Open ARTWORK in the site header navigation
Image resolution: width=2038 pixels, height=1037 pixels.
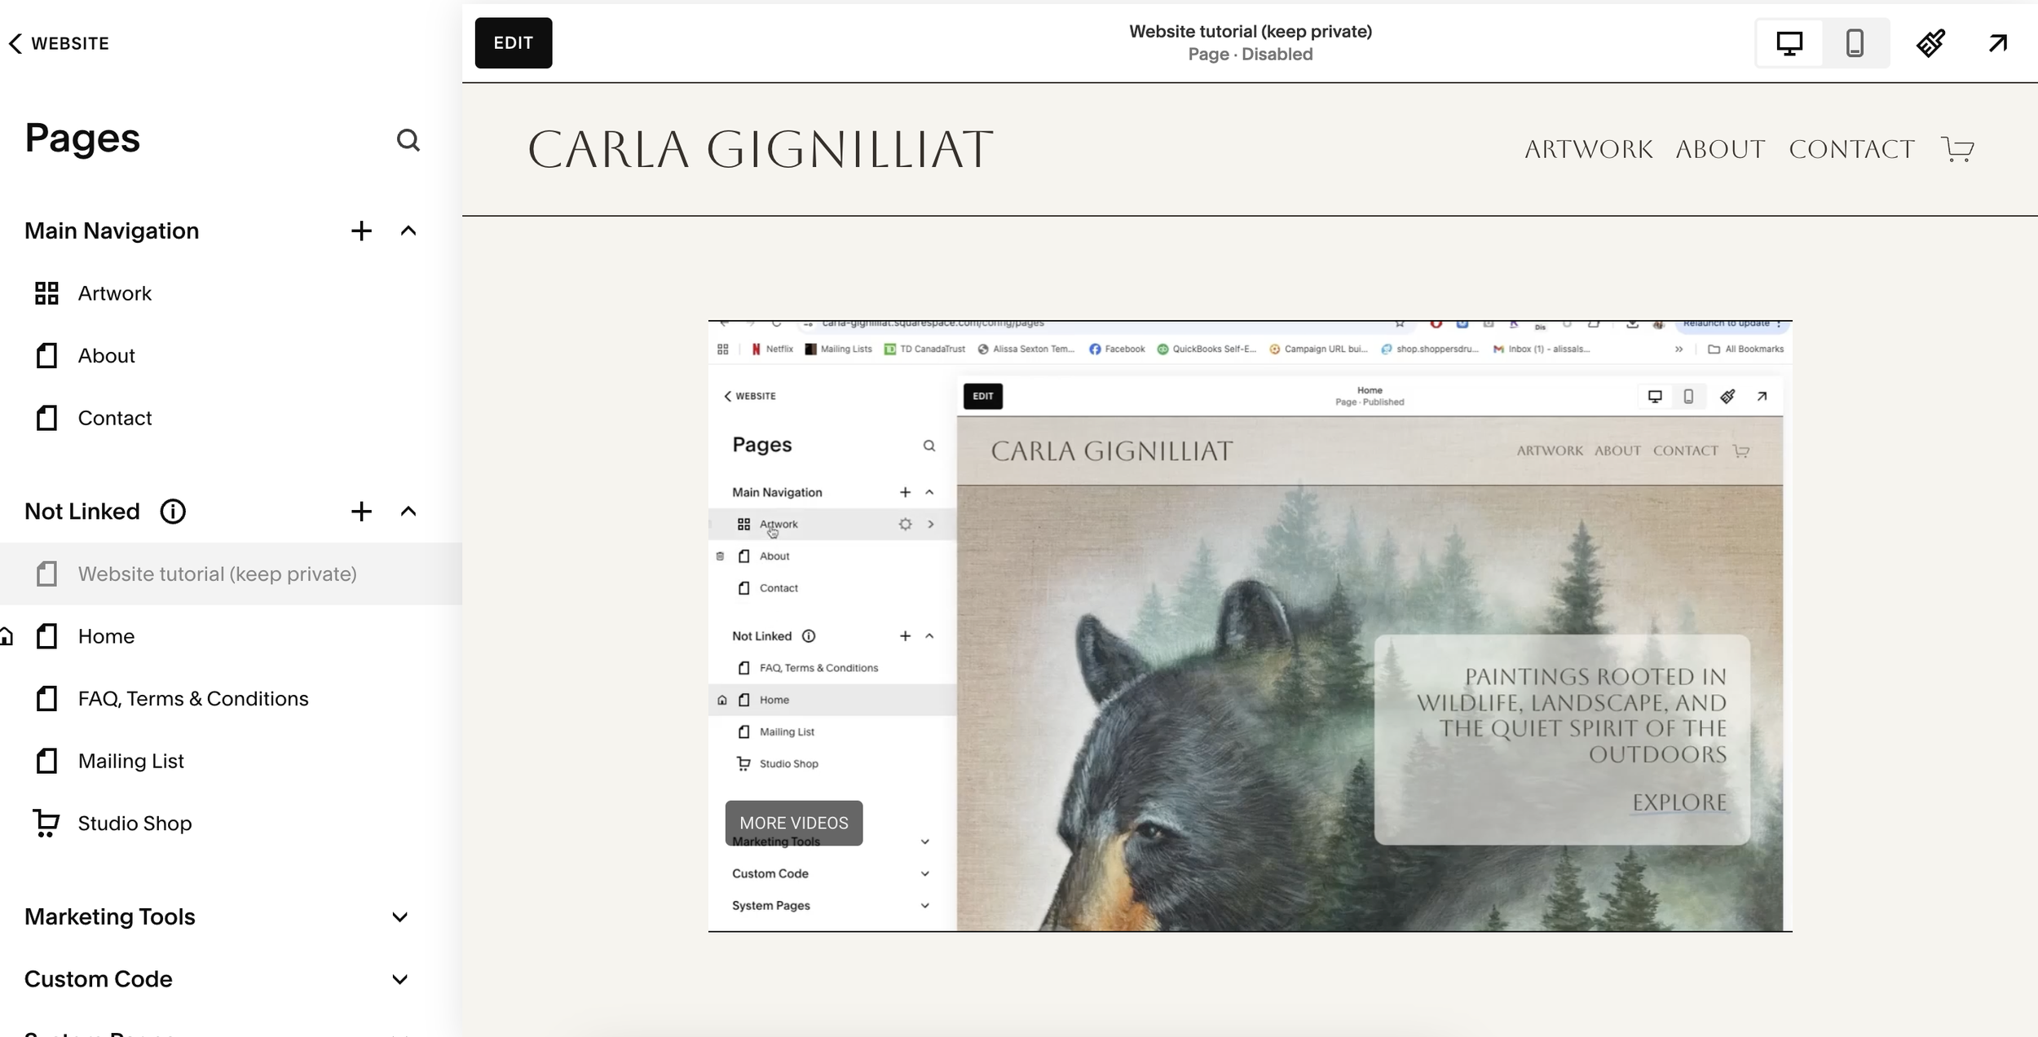tap(1587, 148)
